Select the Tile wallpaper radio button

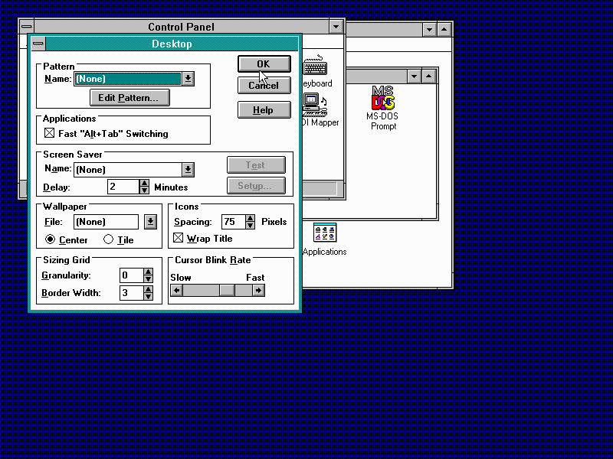(x=109, y=239)
